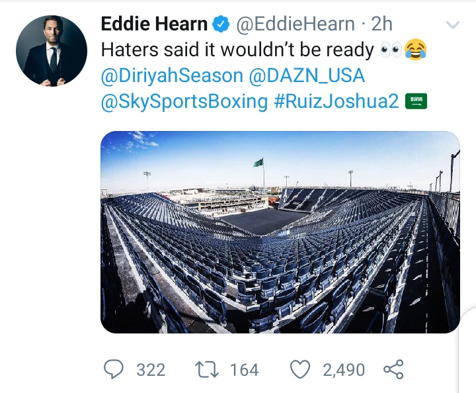This screenshot has height=393, width=476.
Task: Open the @DiriyahSeason mention
Action: pos(172,75)
